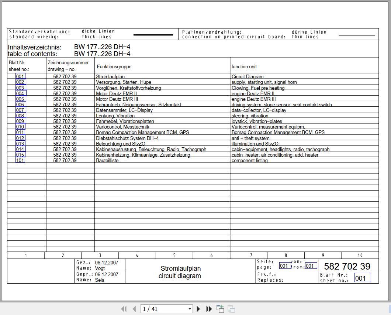The image size is (391, 315).
Task: Follow sheet 003 link for Vorglühen
Action: pos(20,88)
